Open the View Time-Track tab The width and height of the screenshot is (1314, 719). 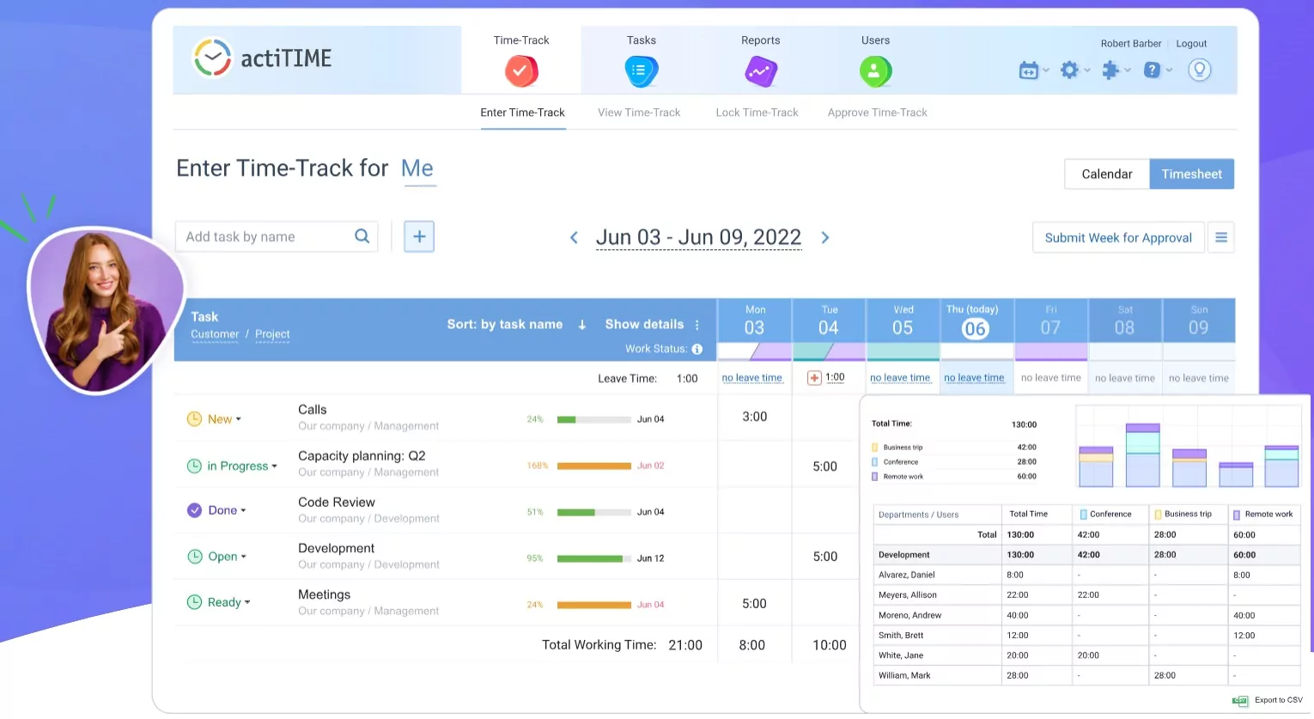pyautogui.click(x=639, y=113)
